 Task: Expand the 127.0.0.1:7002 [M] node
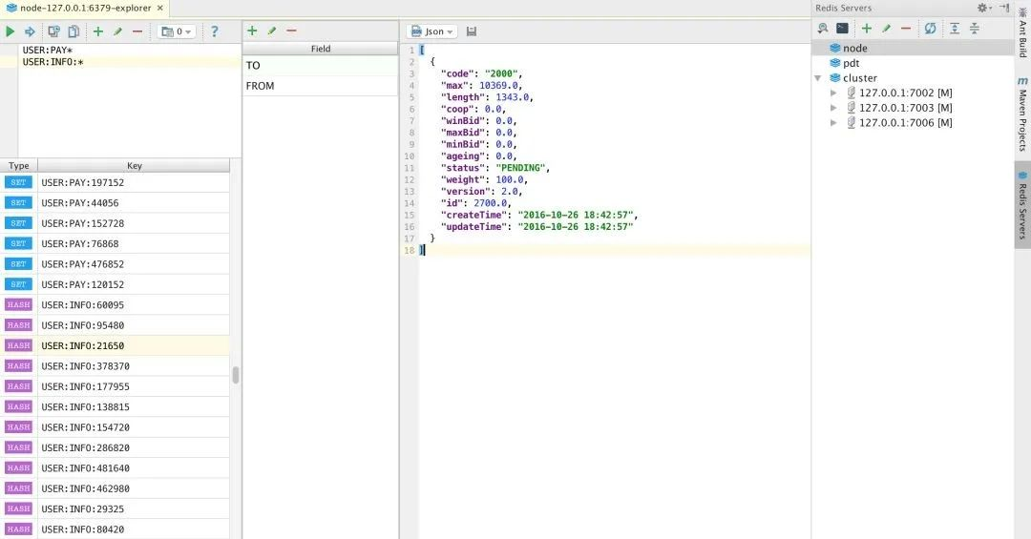[833, 93]
